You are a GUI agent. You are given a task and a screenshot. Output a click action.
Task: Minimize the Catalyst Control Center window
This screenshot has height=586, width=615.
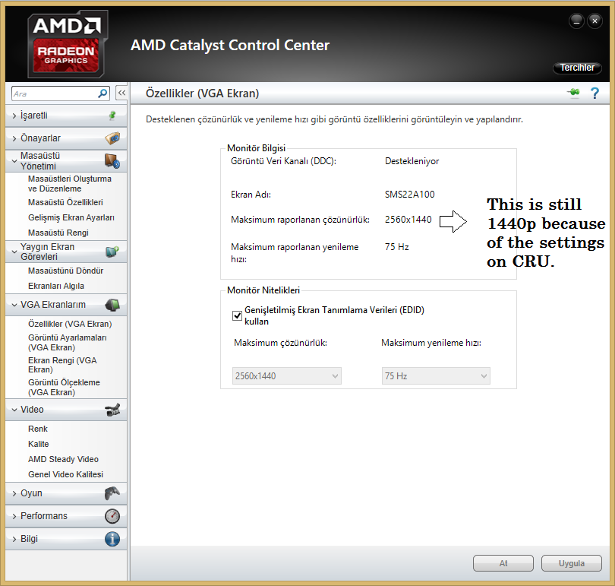pos(576,21)
